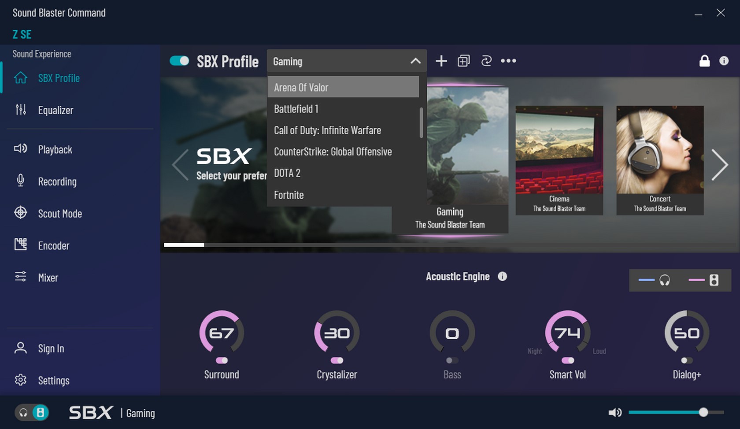
Task: Show SBX Profile info
Action: 724,61
